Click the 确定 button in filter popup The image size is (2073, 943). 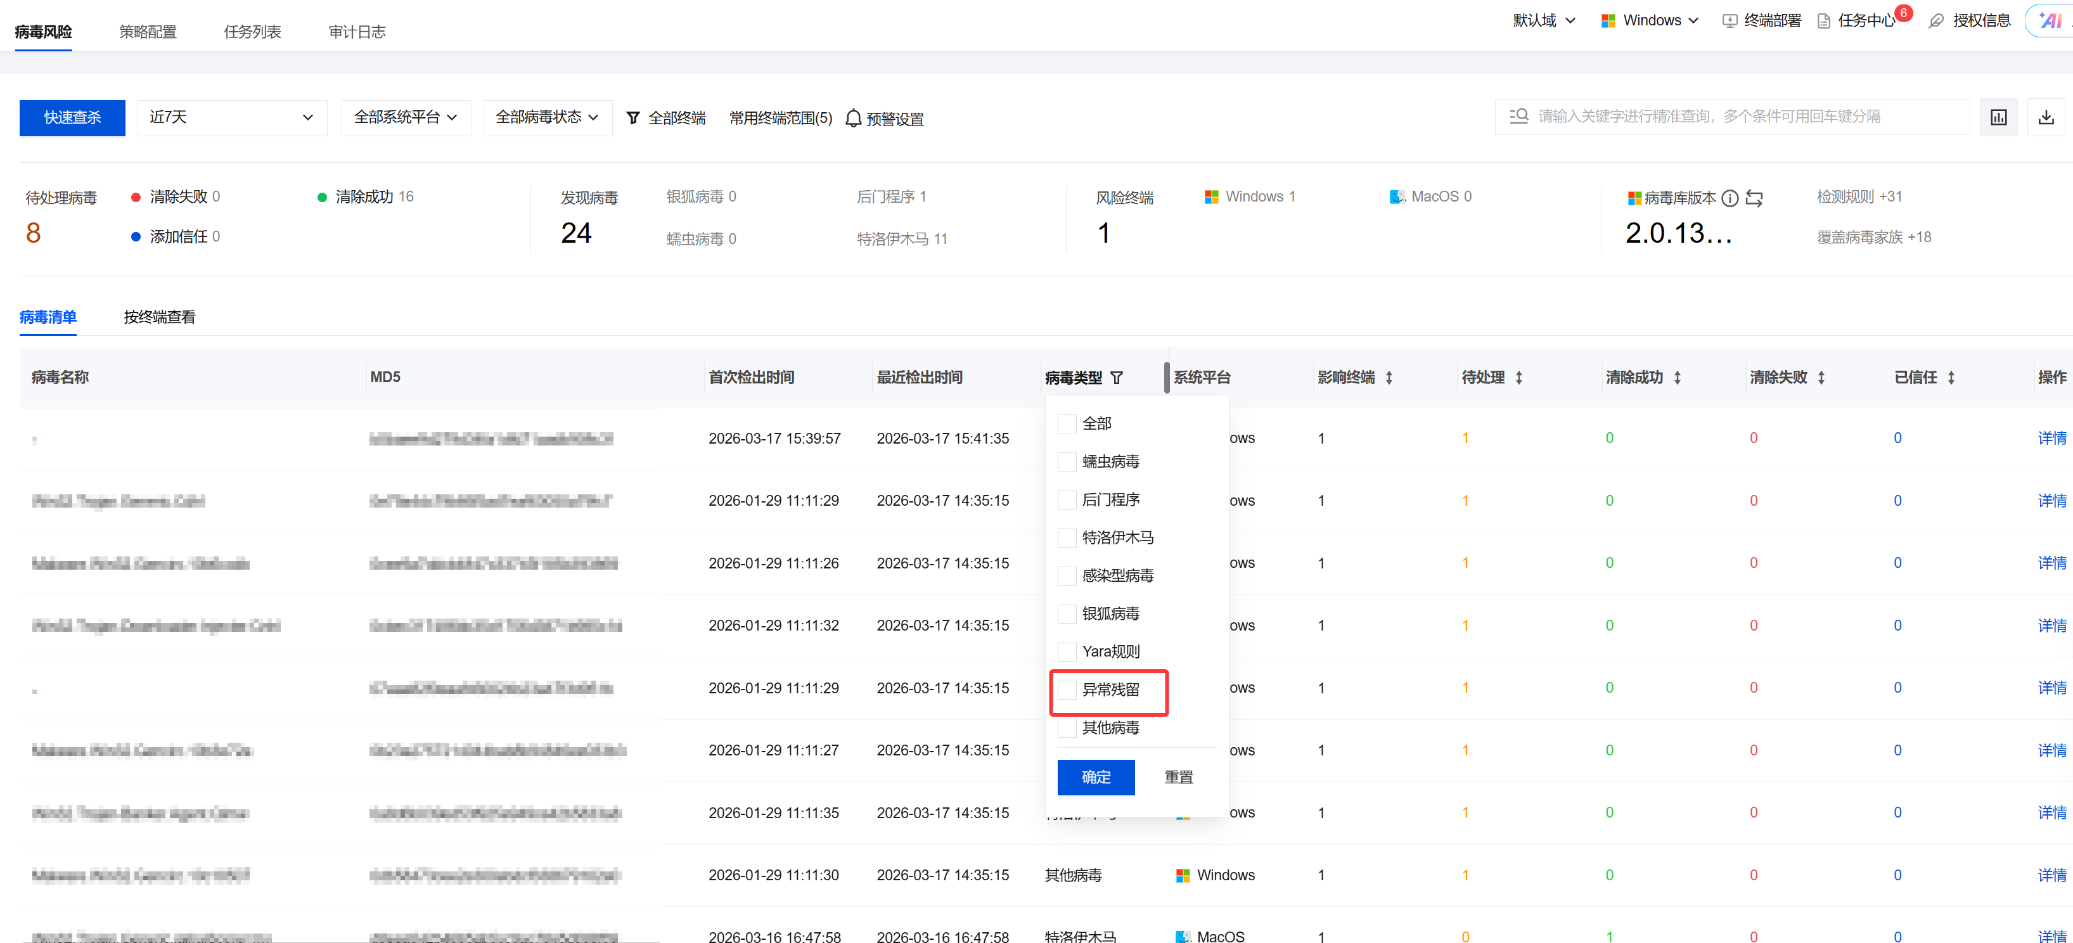[1095, 776]
